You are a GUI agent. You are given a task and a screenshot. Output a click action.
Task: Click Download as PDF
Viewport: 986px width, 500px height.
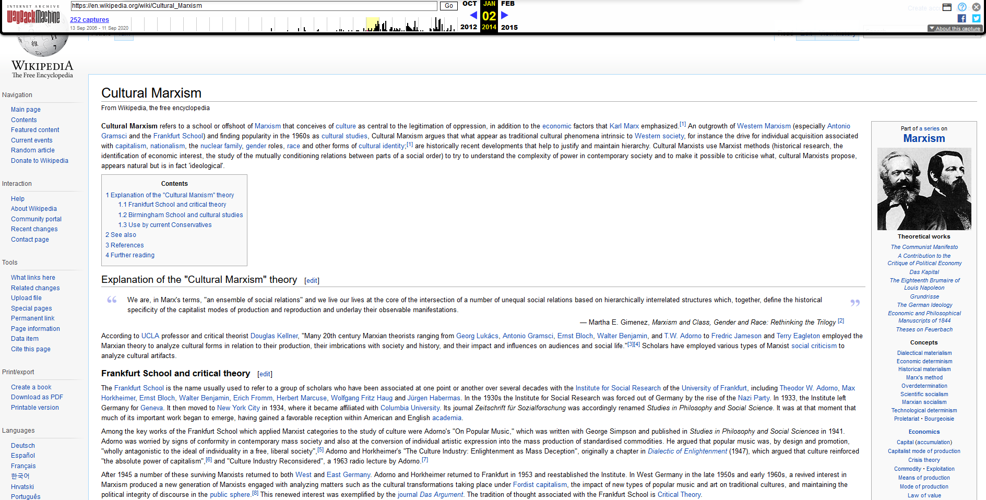point(37,397)
